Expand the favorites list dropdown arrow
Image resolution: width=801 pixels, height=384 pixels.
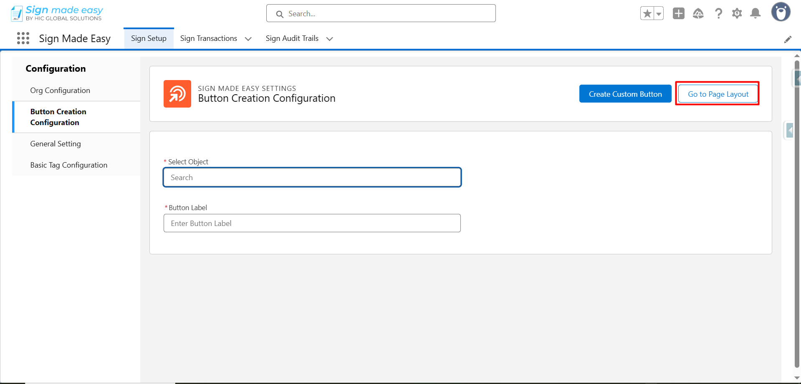(659, 14)
